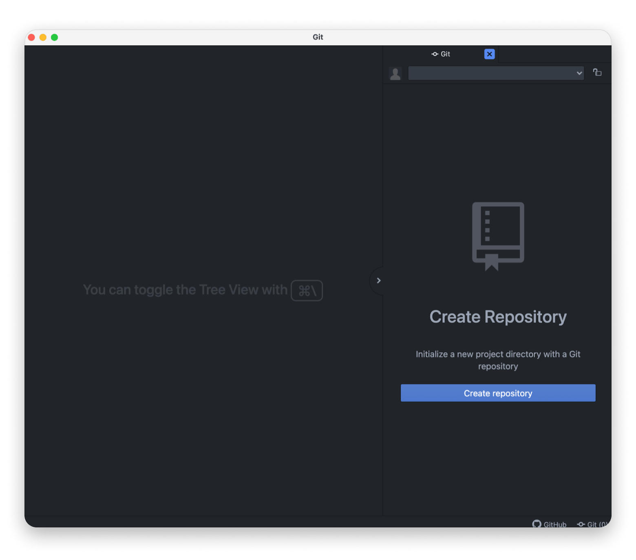Toggle the Git (0) status bar item

point(592,524)
